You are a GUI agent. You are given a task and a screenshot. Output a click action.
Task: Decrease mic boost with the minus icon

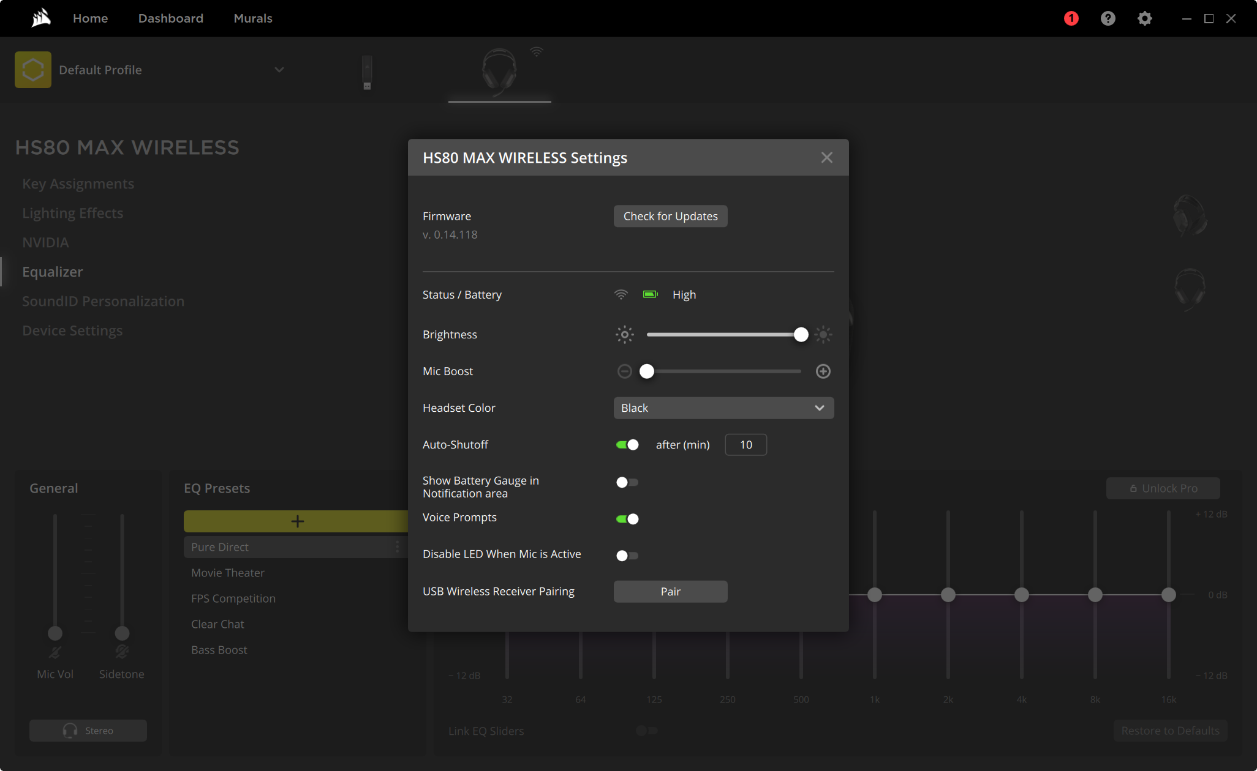(x=625, y=371)
